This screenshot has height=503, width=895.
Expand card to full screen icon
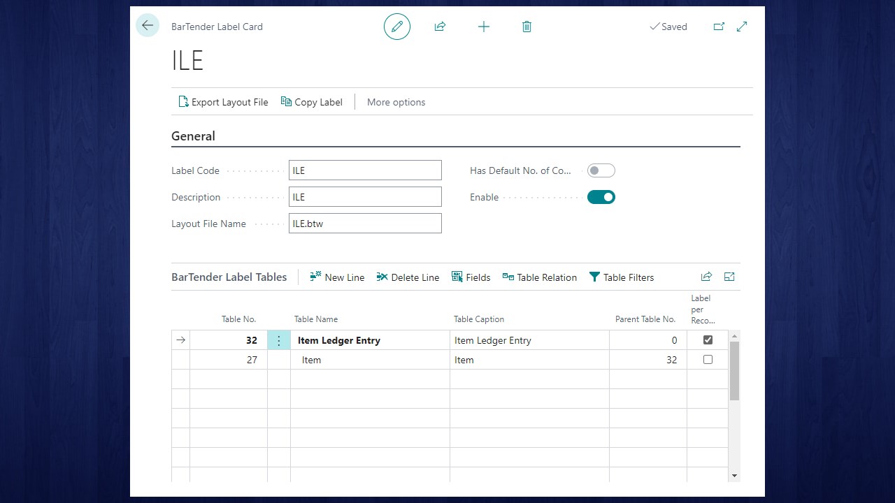click(742, 27)
